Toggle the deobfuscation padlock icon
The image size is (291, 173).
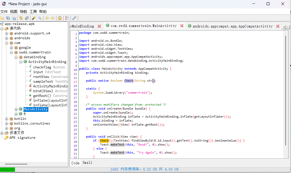pos(60,18)
